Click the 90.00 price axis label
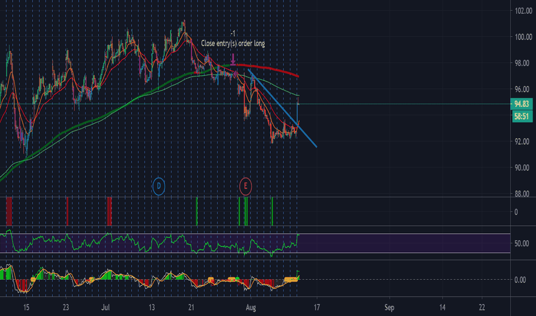The image size is (536, 316). 522,168
